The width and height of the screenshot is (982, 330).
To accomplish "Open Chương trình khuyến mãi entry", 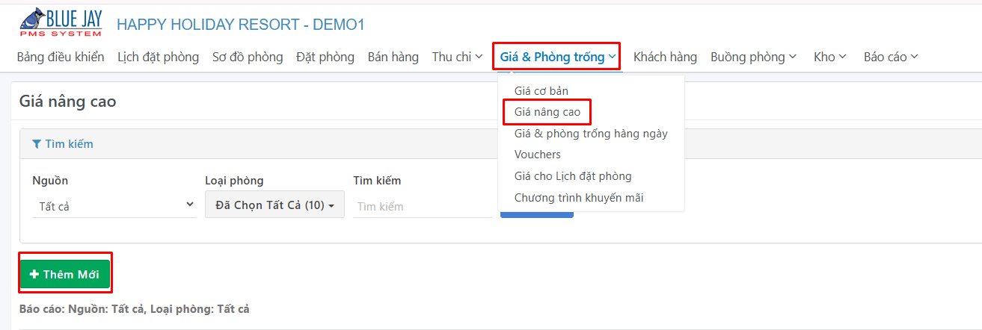I will pos(579,198).
